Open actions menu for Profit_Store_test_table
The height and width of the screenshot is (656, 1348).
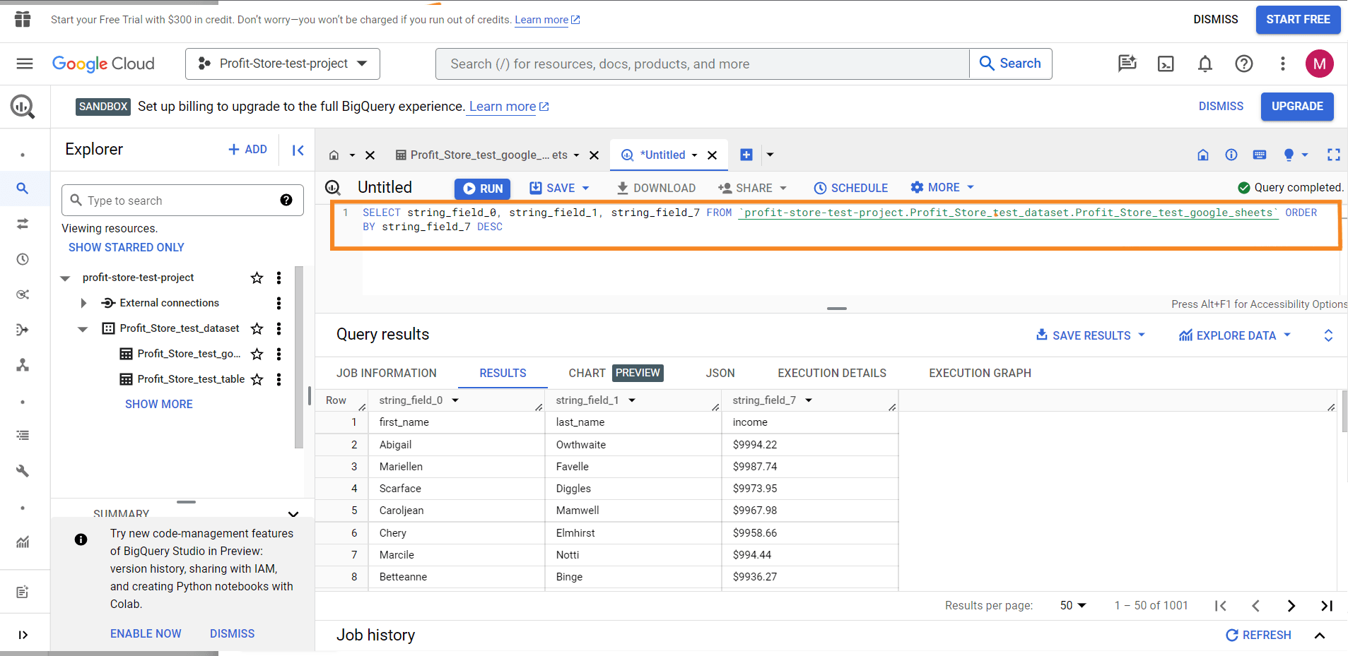click(x=279, y=379)
